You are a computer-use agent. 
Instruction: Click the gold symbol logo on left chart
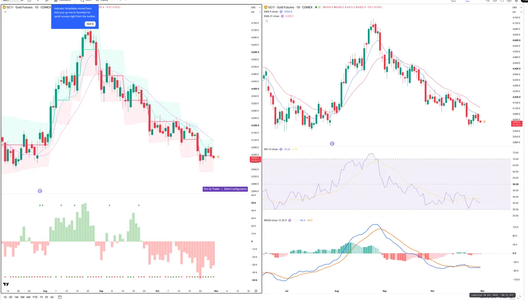(4, 7)
